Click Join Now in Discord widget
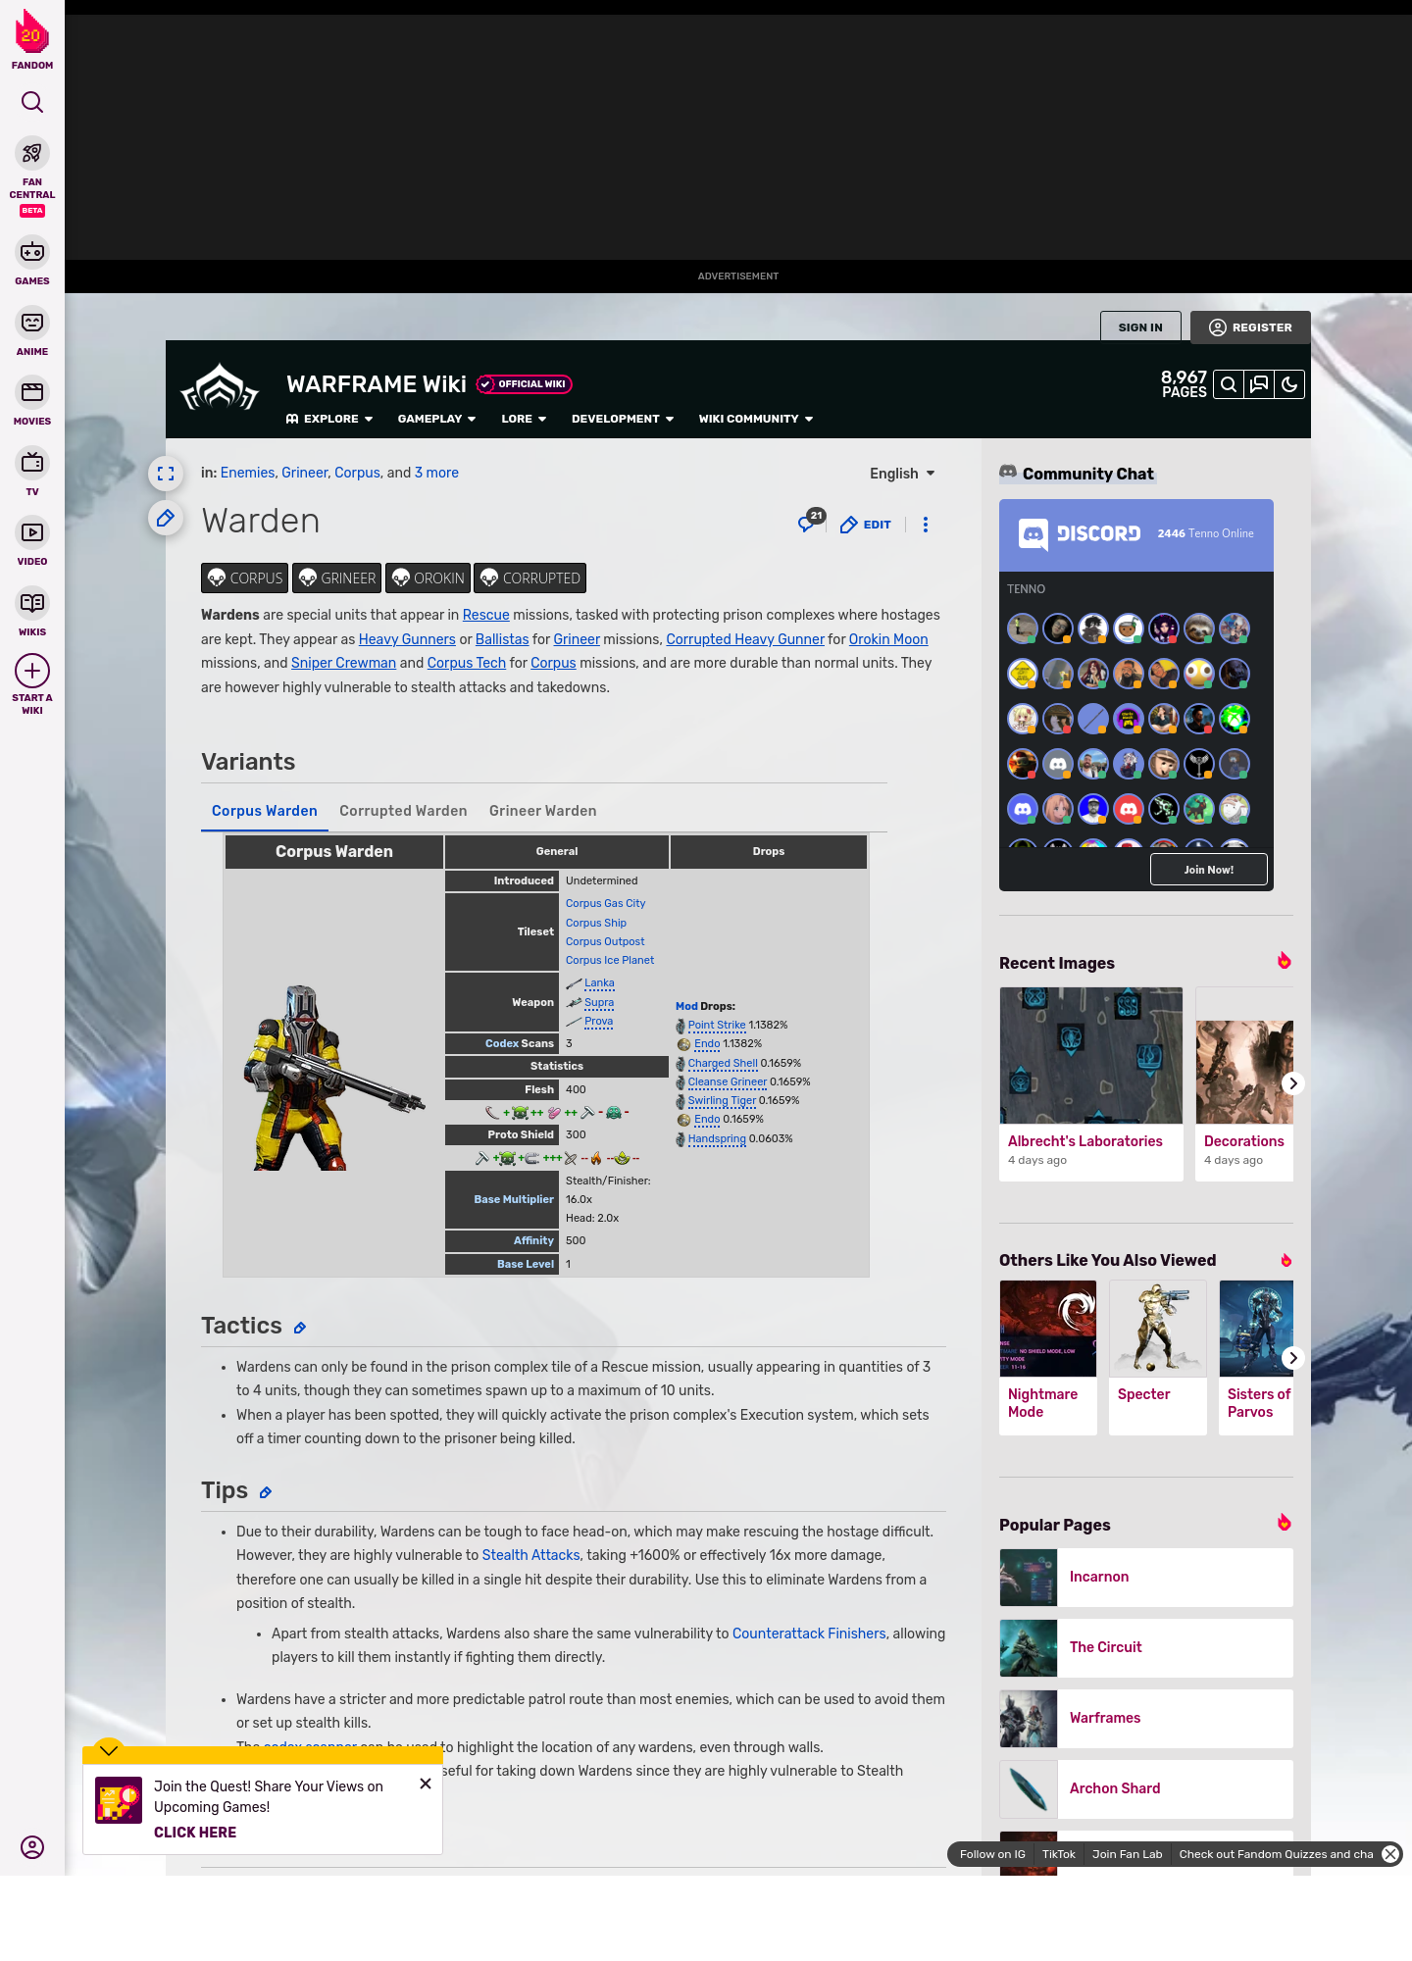This screenshot has height=1961, width=1412. click(1209, 870)
